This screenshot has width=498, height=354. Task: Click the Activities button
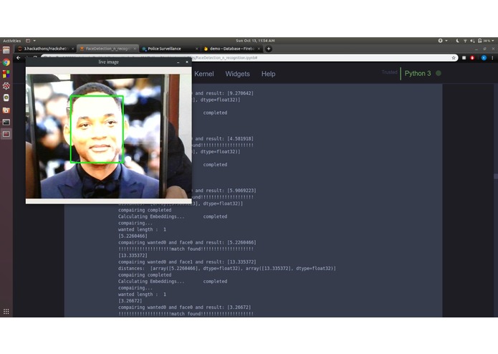pyautogui.click(x=11, y=41)
